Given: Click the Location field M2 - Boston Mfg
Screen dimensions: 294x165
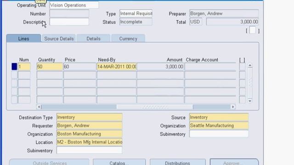Looking at the screenshot, I should pyautogui.click(x=90, y=142).
